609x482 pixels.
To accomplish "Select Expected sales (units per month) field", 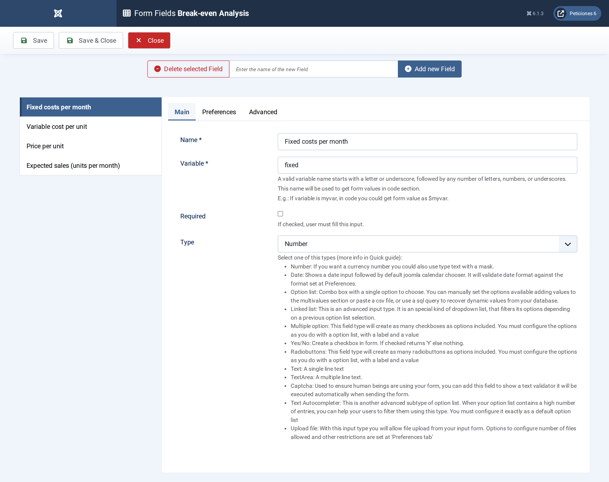I will tap(91, 165).
